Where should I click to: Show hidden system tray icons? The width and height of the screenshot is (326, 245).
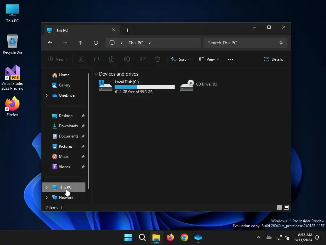[x=259, y=237]
